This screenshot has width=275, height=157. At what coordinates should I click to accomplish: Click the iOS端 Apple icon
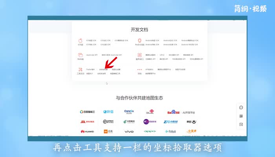[80, 40]
